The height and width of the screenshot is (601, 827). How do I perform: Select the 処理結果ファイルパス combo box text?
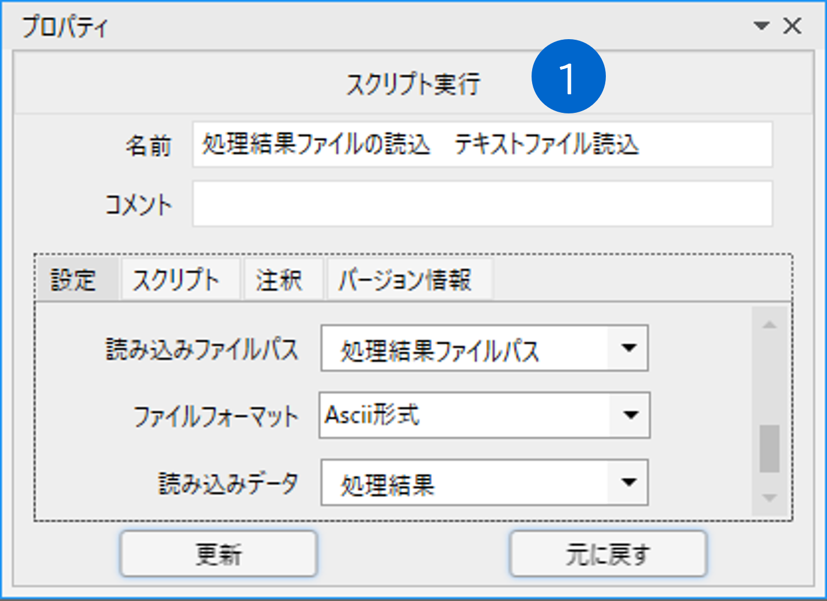(x=439, y=351)
